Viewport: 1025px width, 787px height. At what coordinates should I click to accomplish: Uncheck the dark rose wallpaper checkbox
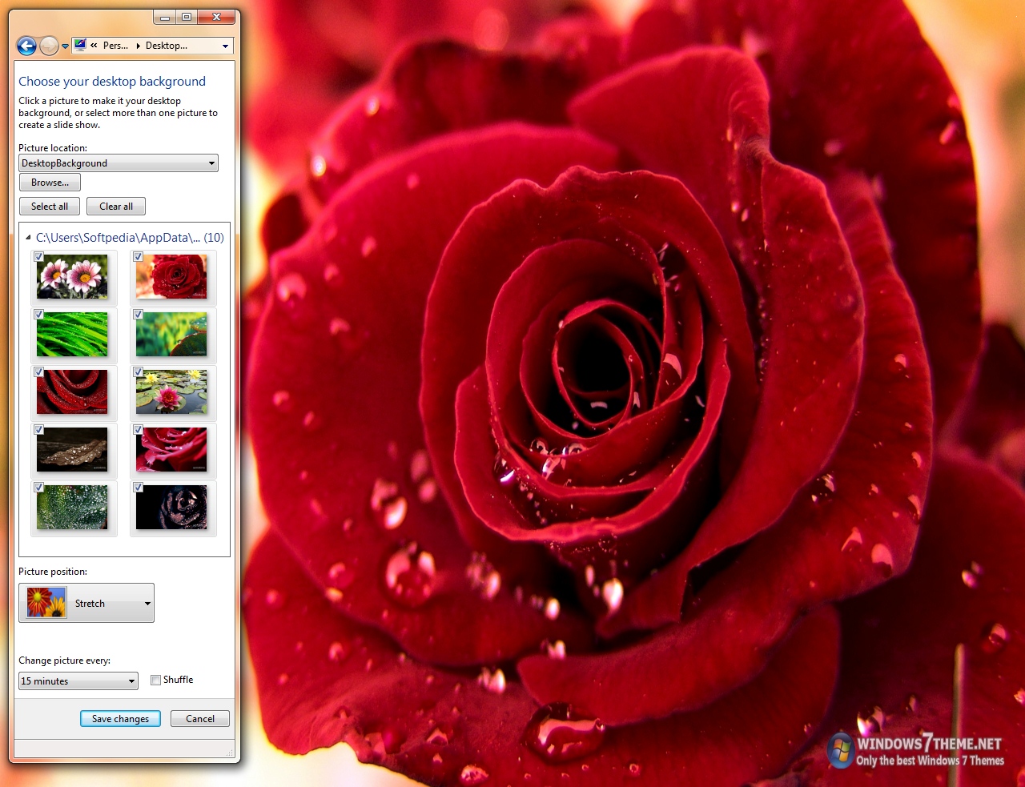tap(138, 488)
